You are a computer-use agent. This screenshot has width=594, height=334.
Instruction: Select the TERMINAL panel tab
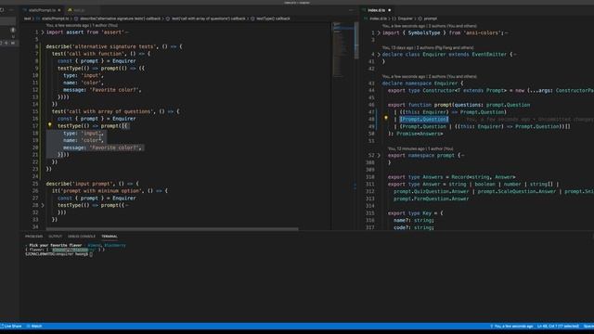(x=110, y=237)
